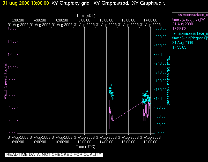Click the 60.00 wind direction tick label
This screenshot has width=208, height=162.
pos(161,116)
